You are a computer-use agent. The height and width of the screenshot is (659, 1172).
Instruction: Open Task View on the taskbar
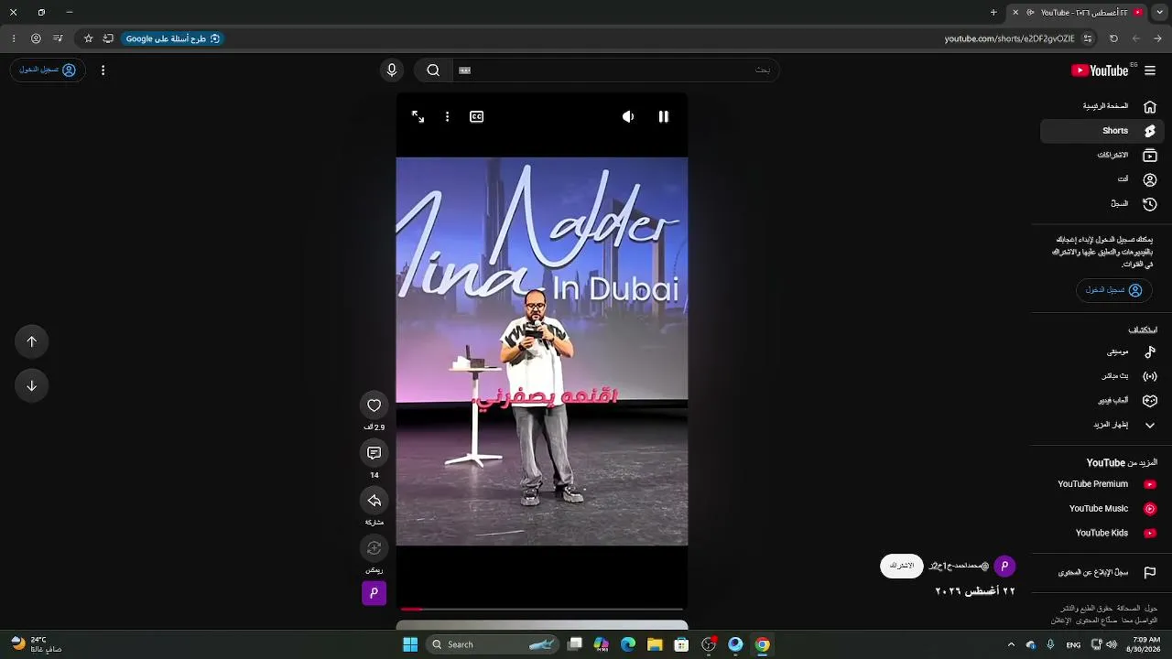tap(575, 644)
